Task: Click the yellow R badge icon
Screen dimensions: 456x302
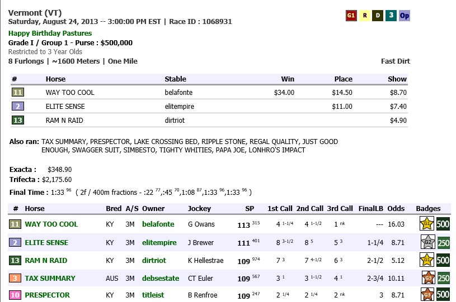Action: point(365,16)
